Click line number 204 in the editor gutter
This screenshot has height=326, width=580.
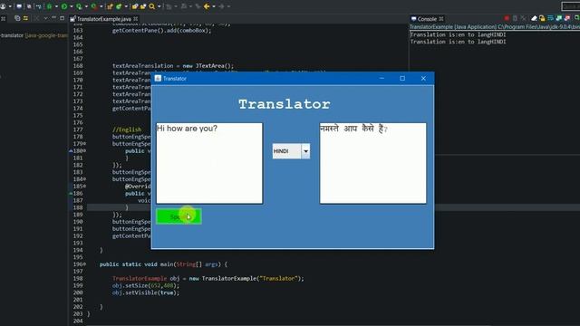tap(78, 321)
